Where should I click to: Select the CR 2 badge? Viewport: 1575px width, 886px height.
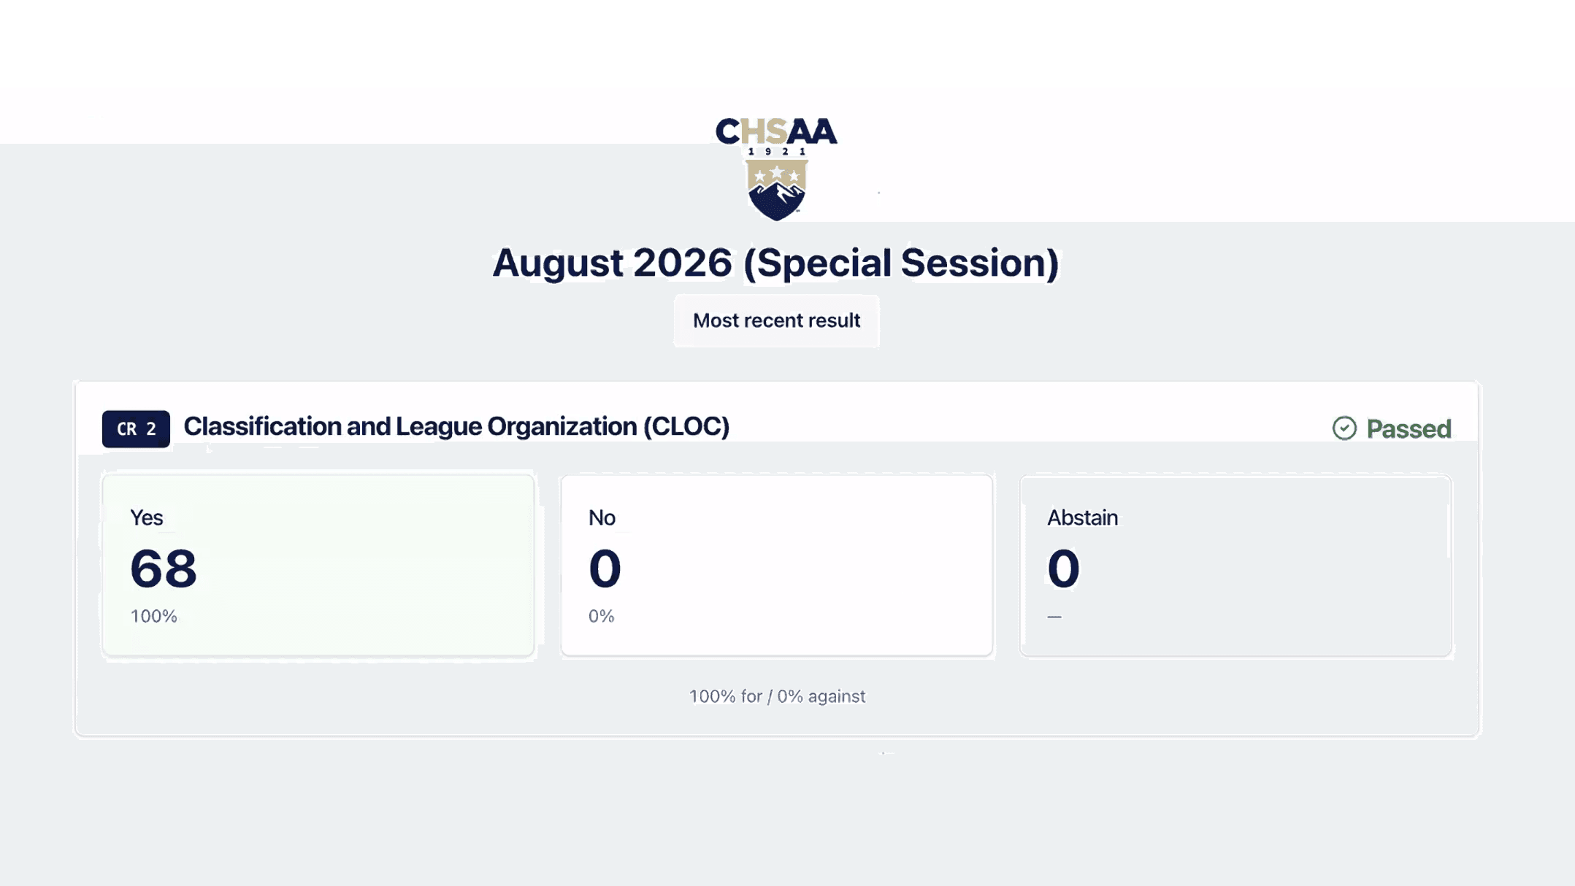point(136,428)
